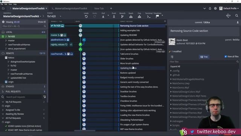Expand the MaterialDesignColors.Wpf folder
This screenshot has height=136, width=241.
pyautogui.click(x=171, y=92)
